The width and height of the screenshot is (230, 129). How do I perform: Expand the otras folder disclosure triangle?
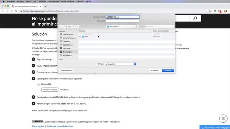tap(80, 37)
